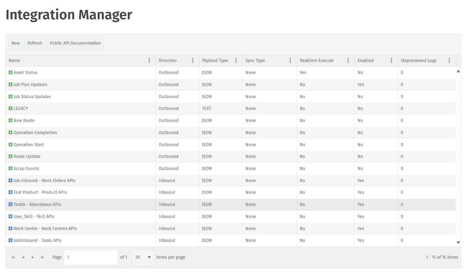This screenshot has height=272, width=467.
Task: Open Public API Documentation
Action: pyautogui.click(x=75, y=43)
